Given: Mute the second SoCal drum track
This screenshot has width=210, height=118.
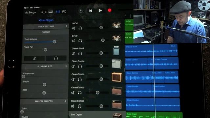Looking at the screenshot, I should point(73,41).
